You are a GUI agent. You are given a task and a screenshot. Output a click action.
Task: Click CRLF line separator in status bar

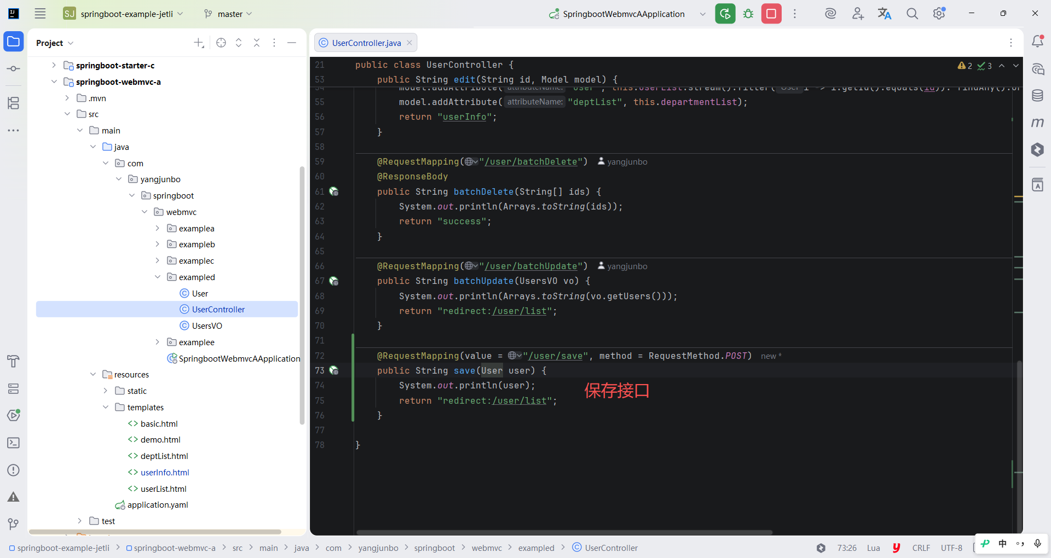[x=921, y=548]
